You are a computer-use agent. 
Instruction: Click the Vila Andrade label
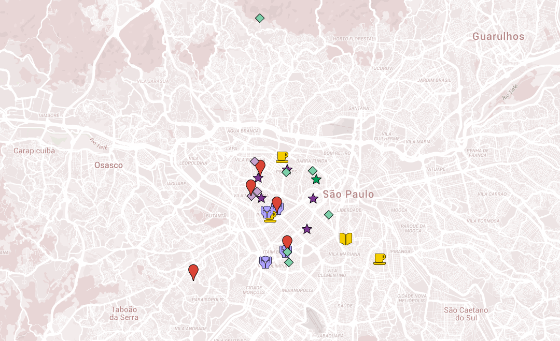(191, 329)
